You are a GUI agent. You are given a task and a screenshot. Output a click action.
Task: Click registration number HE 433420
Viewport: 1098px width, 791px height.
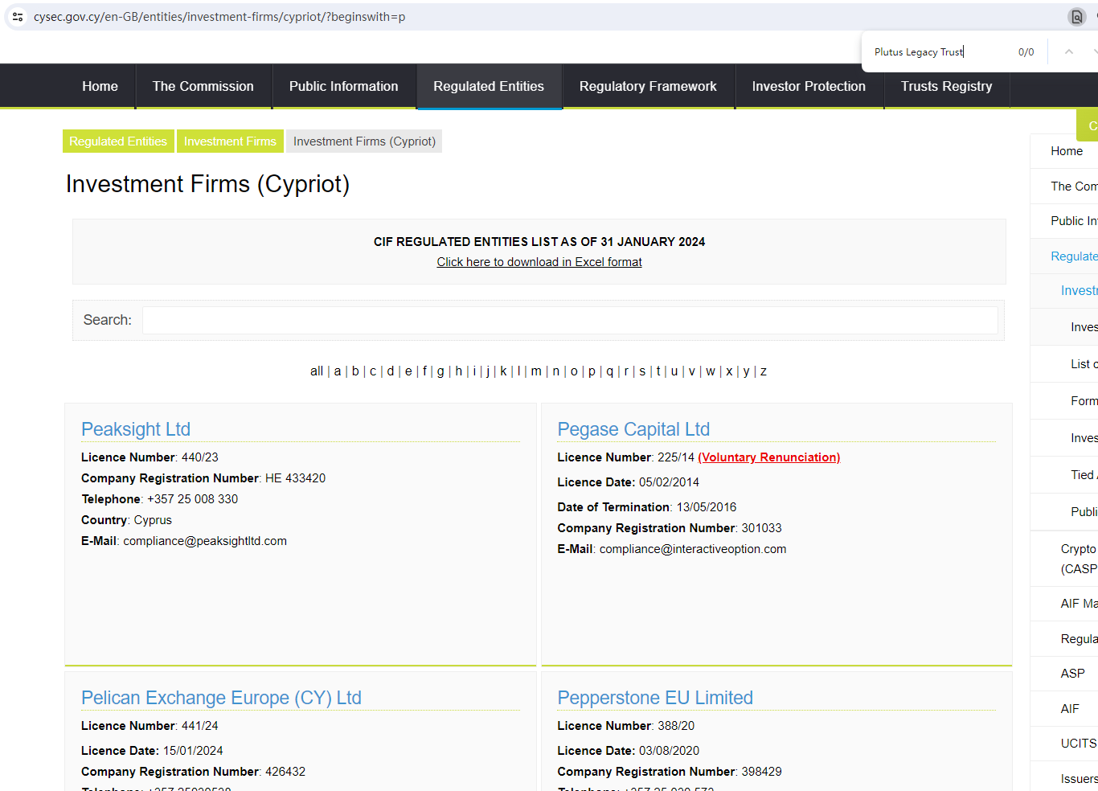coord(295,478)
